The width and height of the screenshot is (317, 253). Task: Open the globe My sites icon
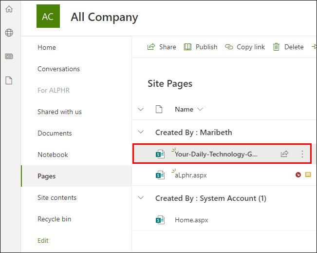9,33
